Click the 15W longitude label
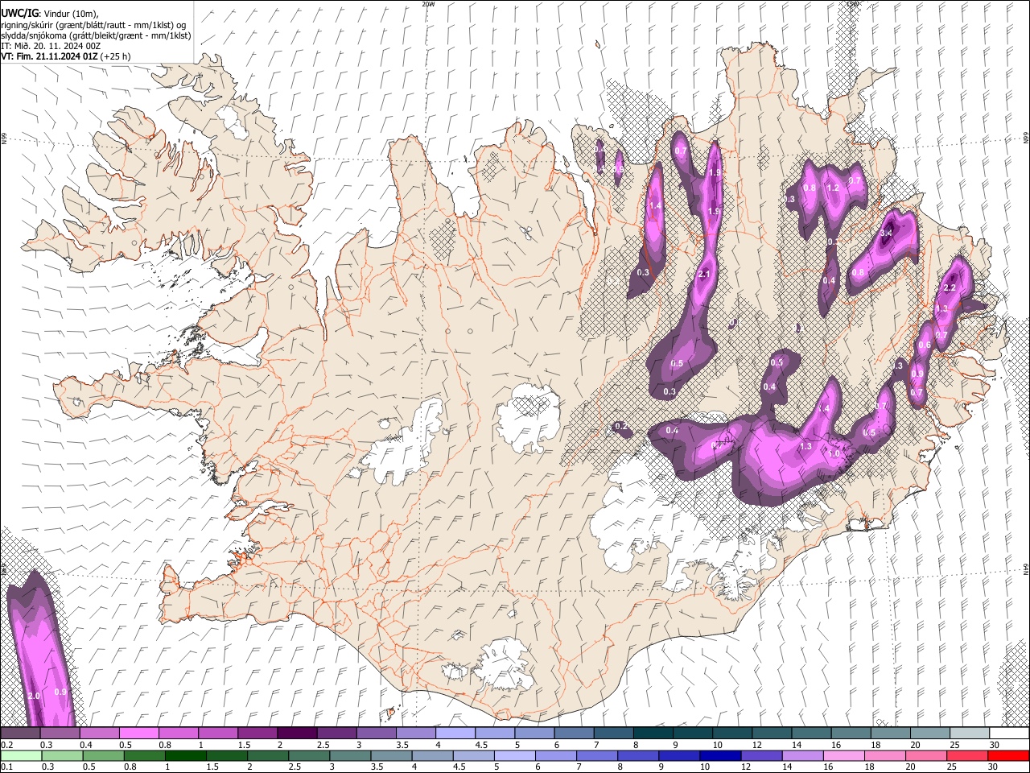 point(853,4)
